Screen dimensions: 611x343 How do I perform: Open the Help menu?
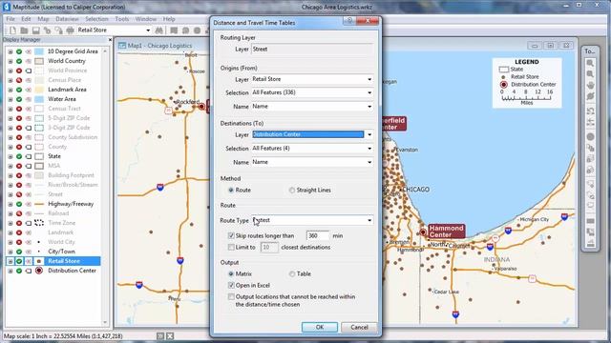pyautogui.click(x=169, y=19)
